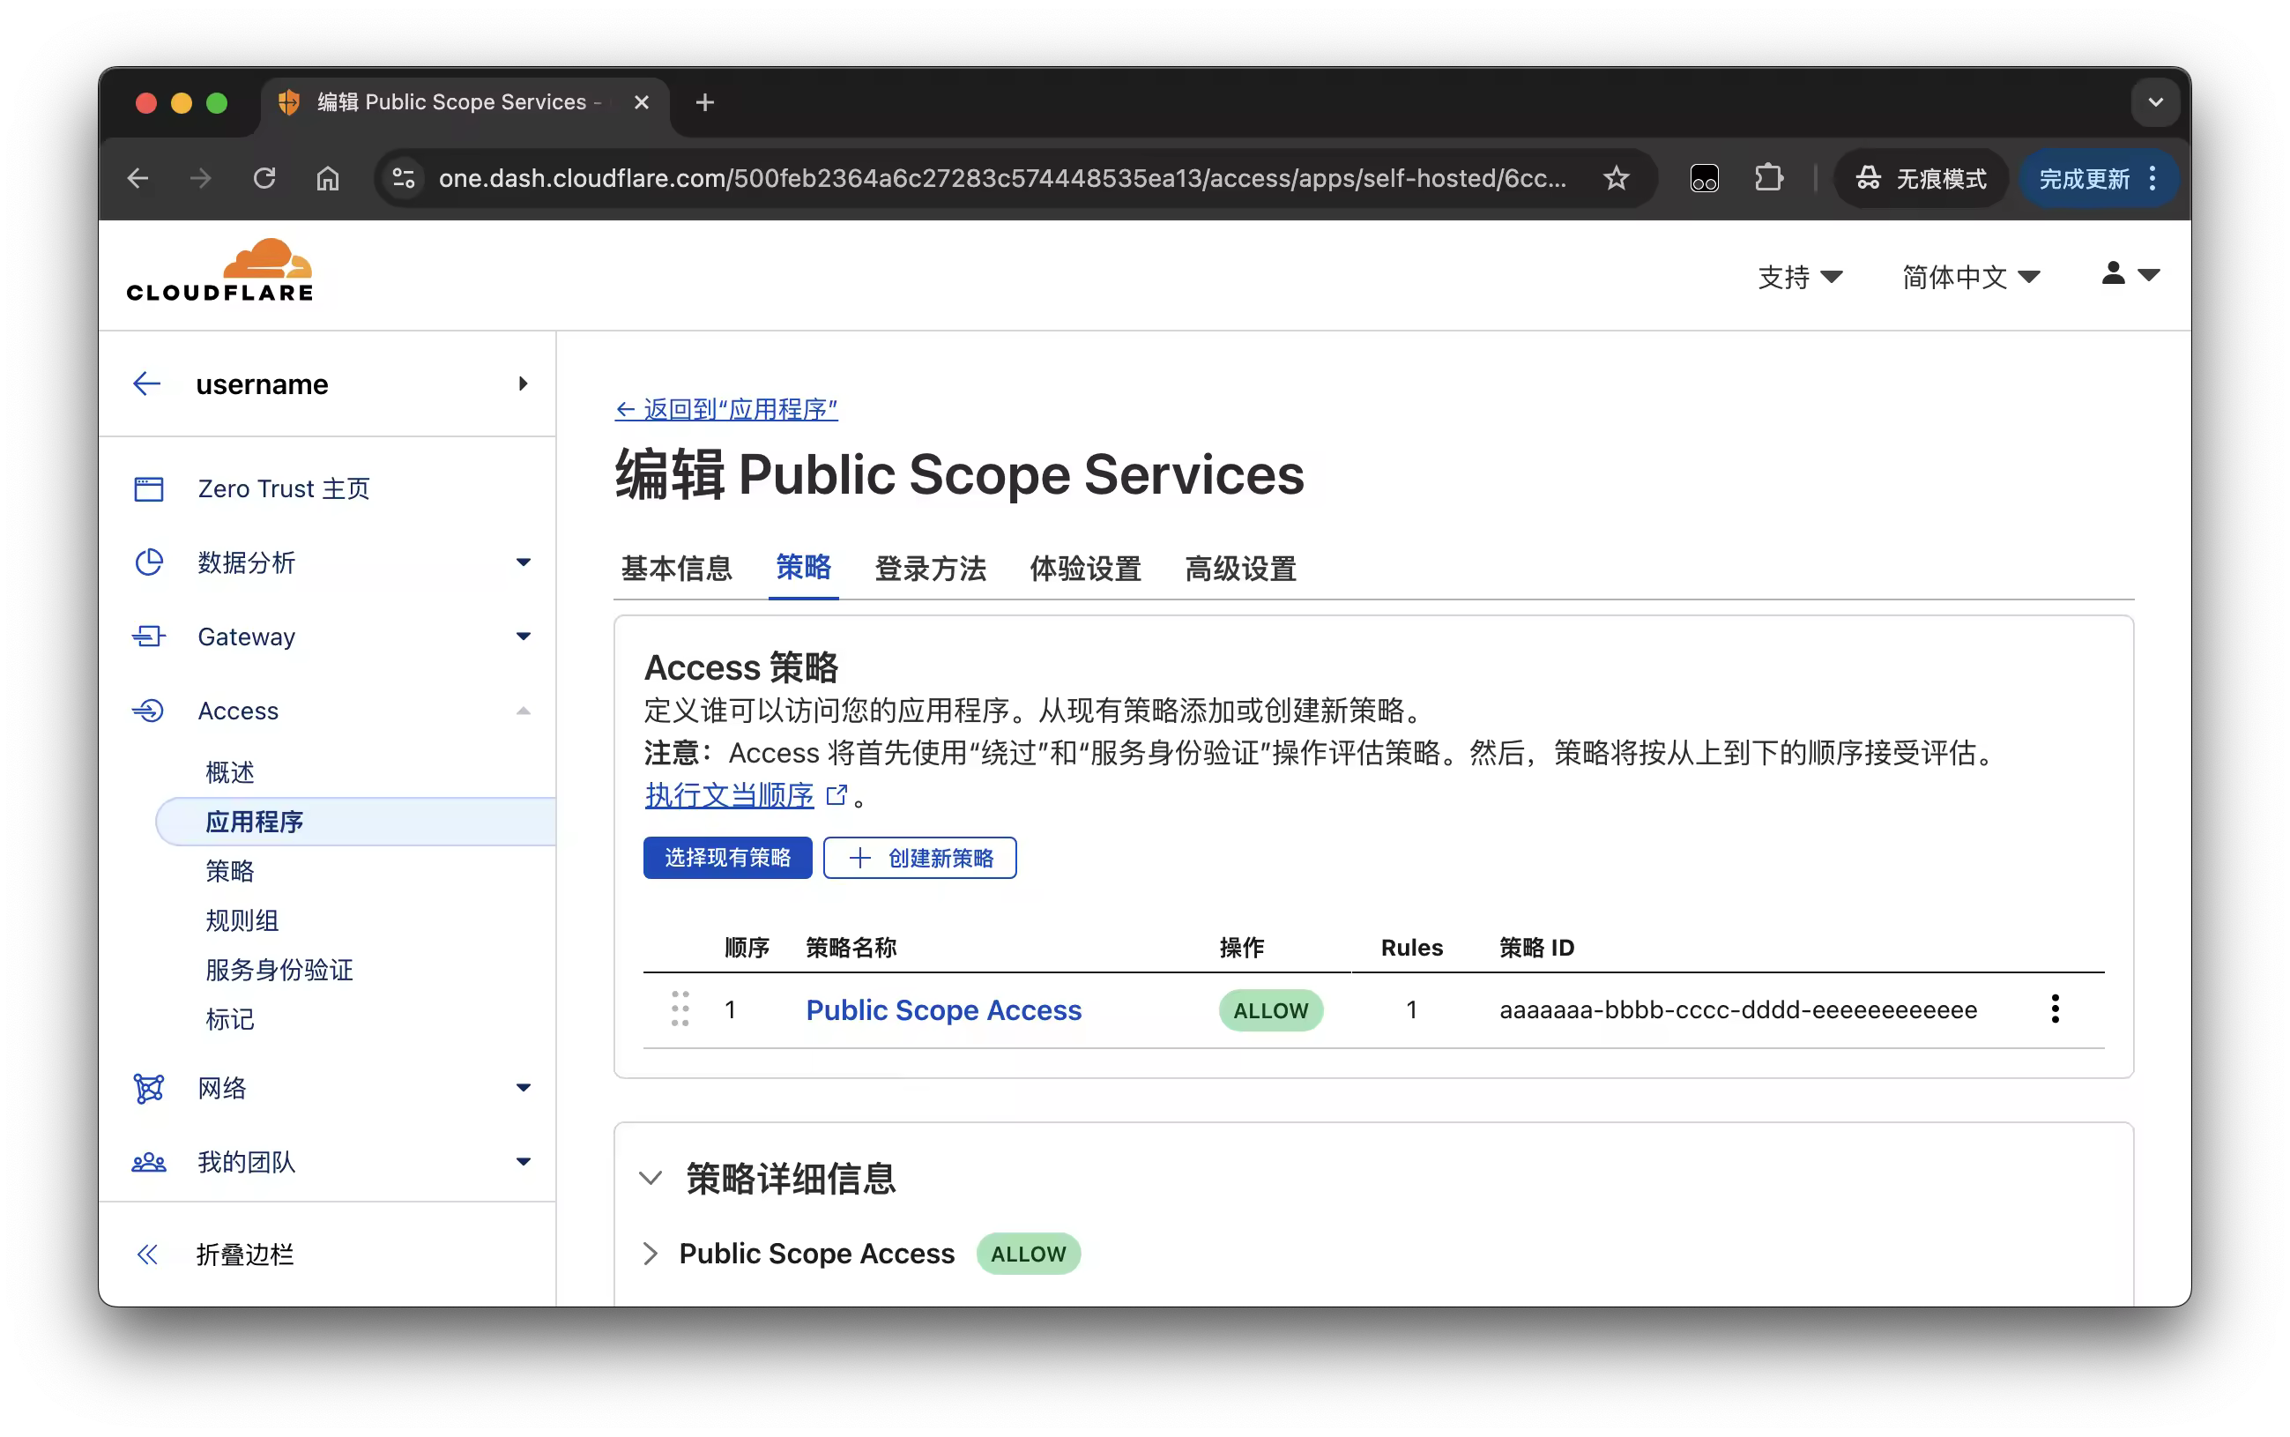Open the 简体中文 language dropdown
The image size is (2290, 1437).
[1971, 277]
